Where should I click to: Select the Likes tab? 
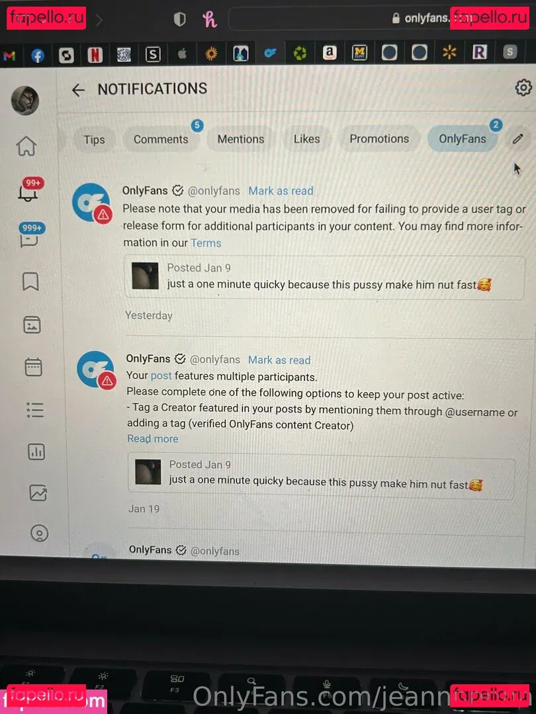pyautogui.click(x=307, y=139)
